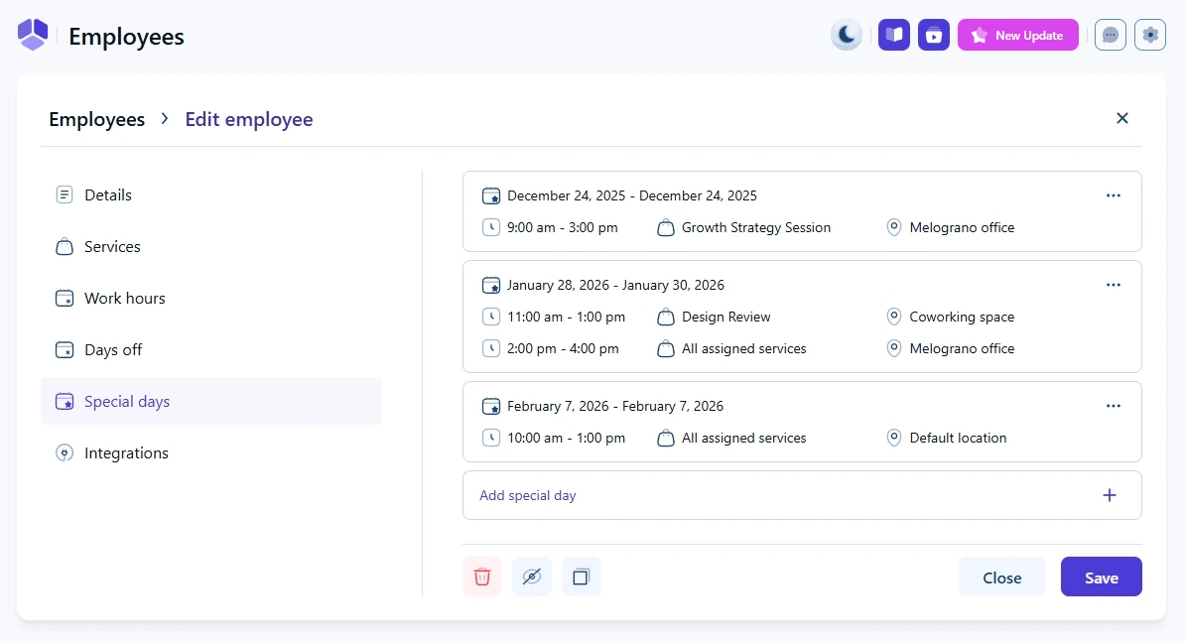This screenshot has width=1185, height=641.
Task: Open options menu for January 28, 2026 entry
Action: click(1114, 285)
